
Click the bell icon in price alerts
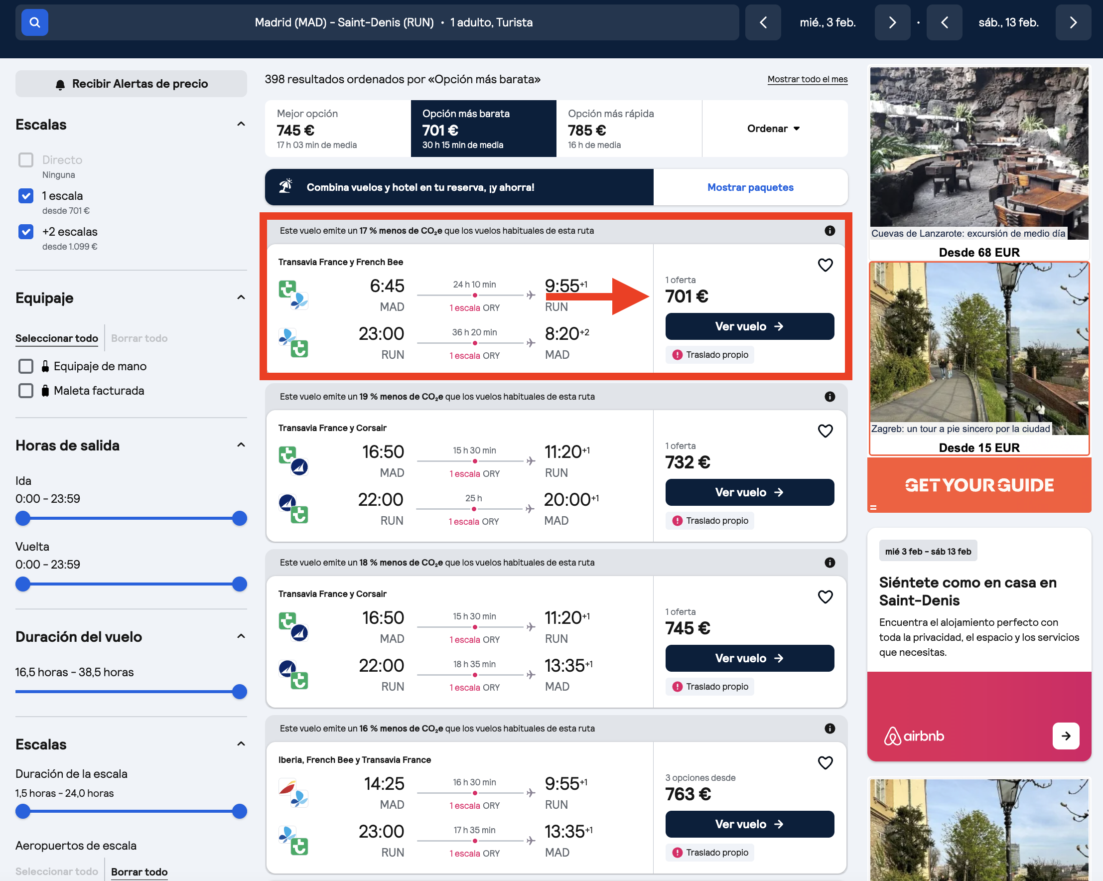click(60, 84)
